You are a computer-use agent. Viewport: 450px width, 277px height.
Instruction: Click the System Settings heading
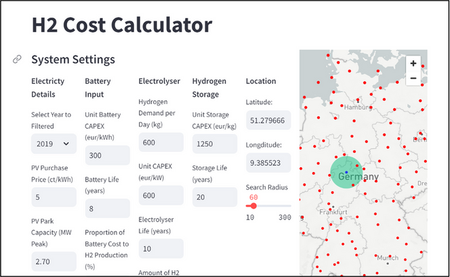[x=73, y=60]
